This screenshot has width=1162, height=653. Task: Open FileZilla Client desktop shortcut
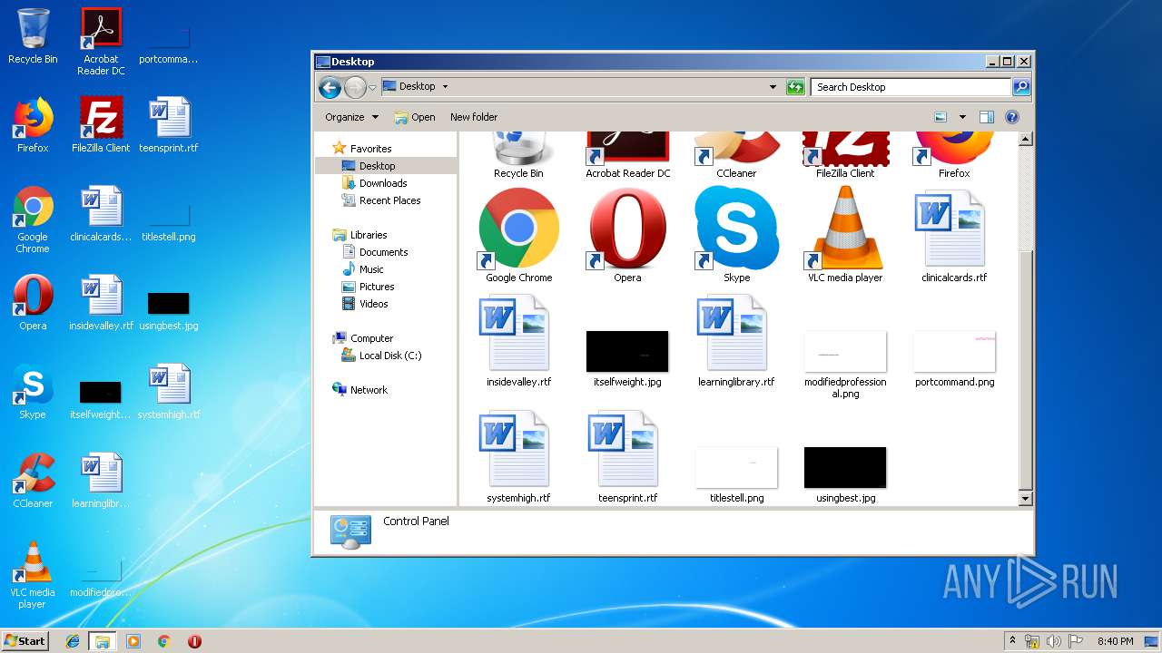pyautogui.click(x=101, y=125)
